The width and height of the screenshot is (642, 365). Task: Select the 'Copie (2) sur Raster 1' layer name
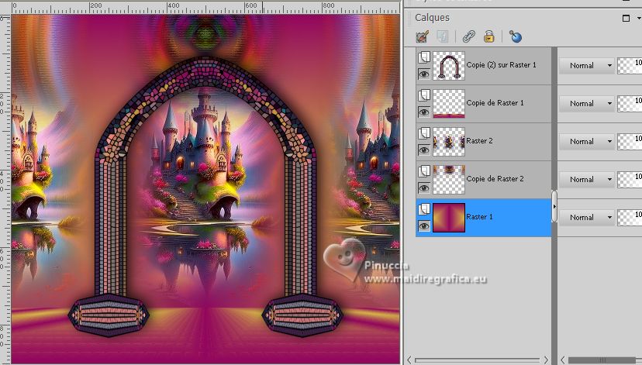(501, 64)
